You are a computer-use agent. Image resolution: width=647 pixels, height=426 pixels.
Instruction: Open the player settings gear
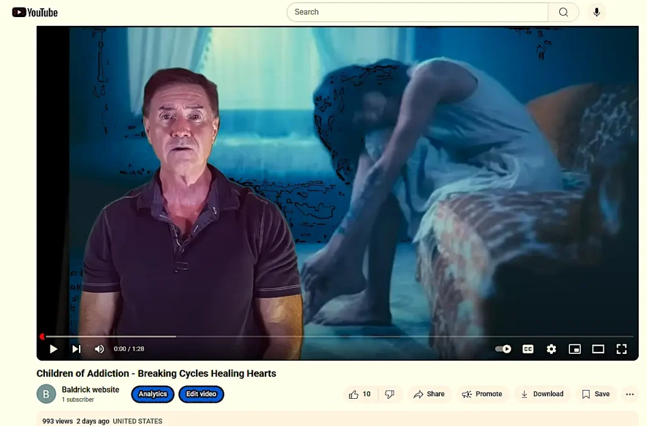point(551,350)
